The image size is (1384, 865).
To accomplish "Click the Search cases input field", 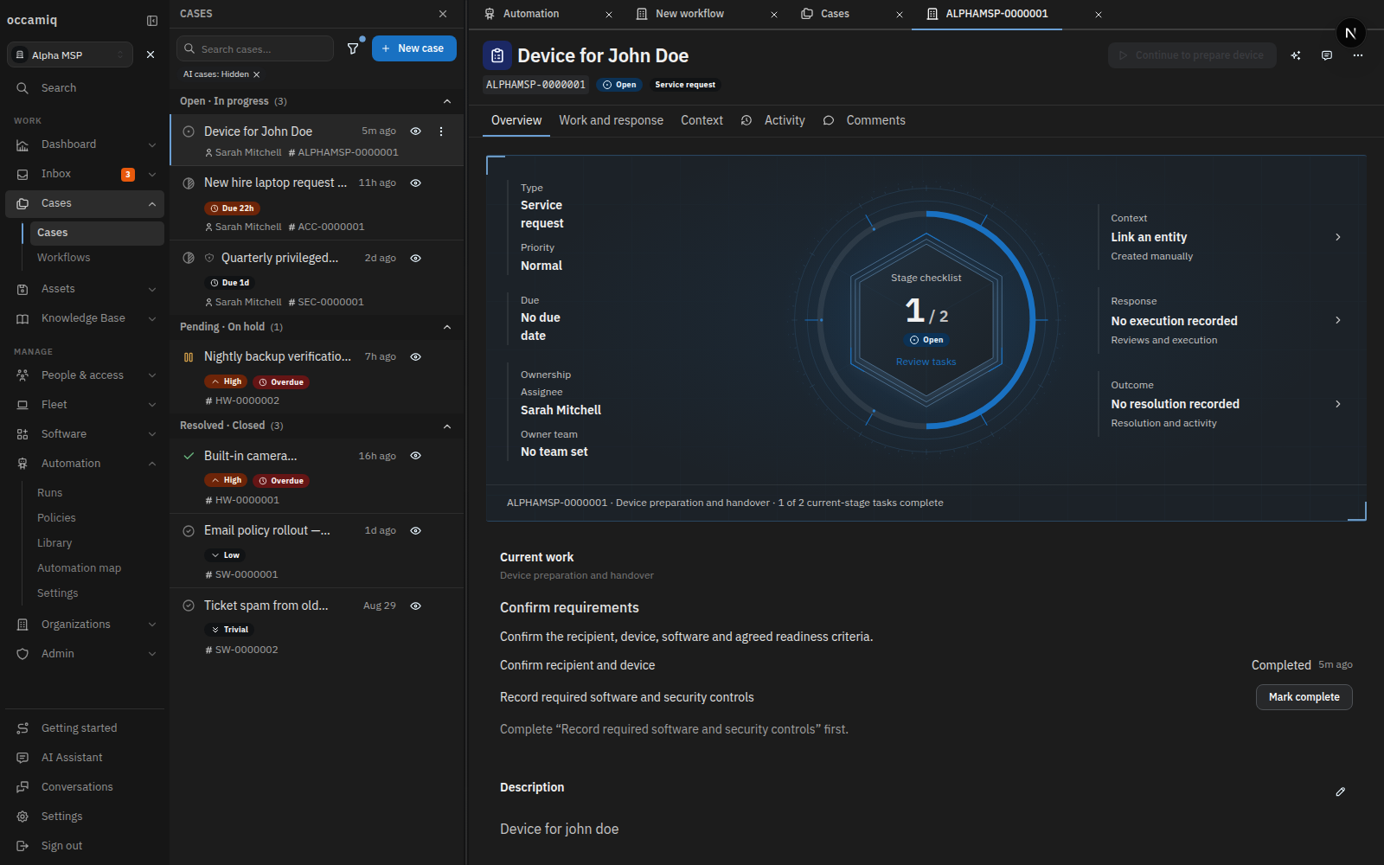I will coord(255,48).
